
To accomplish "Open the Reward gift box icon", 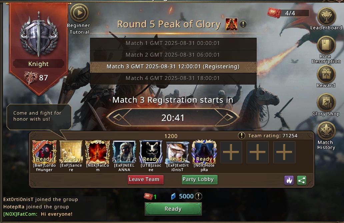I will tap(326, 74).
